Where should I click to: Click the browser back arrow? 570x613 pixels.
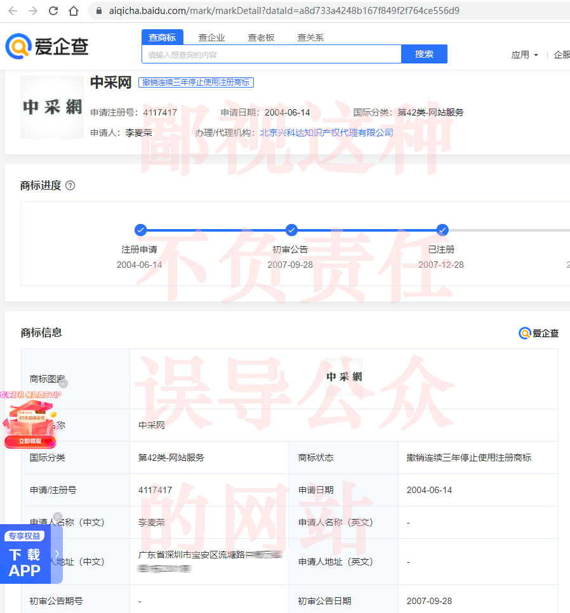pos(13,11)
